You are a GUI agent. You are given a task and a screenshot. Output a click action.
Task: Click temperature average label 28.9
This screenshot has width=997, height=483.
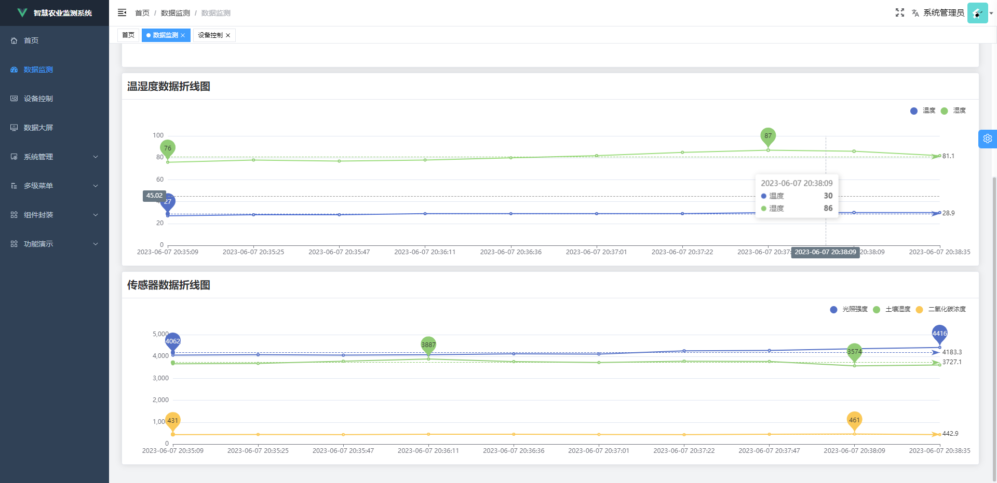tap(948, 213)
